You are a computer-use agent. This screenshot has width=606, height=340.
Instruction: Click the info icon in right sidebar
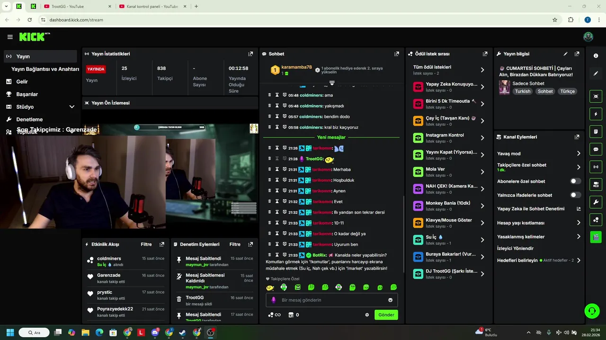pyautogui.click(x=596, y=56)
